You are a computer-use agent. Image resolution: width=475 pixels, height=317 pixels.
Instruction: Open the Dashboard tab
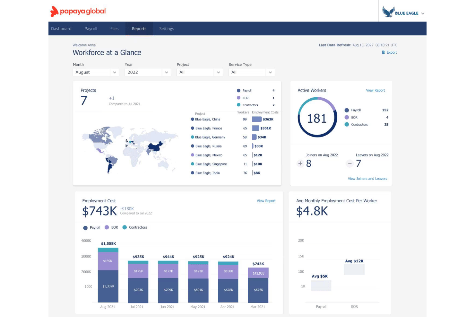coord(61,29)
